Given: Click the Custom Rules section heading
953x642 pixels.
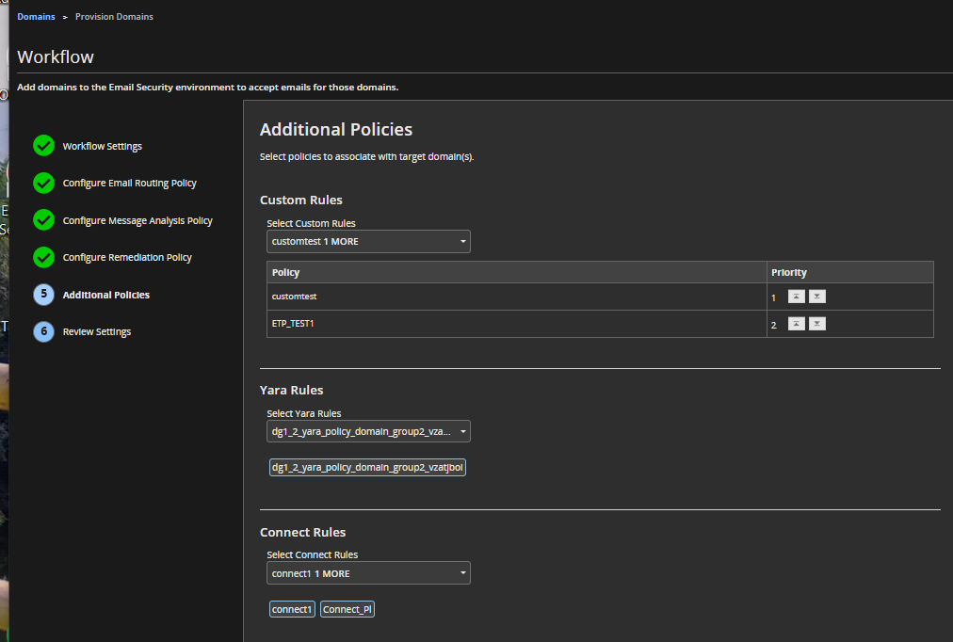Looking at the screenshot, I should click(x=300, y=200).
